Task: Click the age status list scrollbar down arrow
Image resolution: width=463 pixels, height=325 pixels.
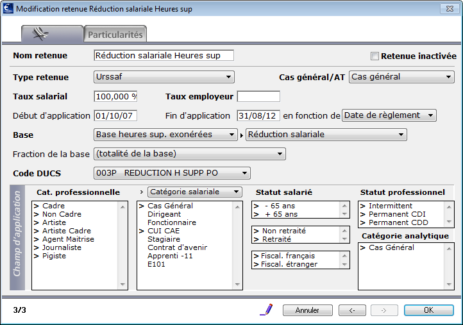Action: click(344, 214)
